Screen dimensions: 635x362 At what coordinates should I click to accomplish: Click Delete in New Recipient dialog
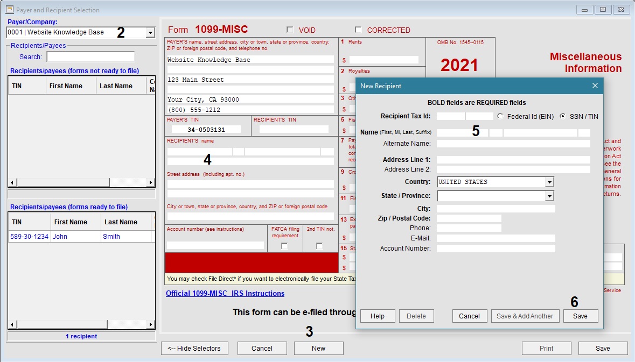[x=416, y=316]
